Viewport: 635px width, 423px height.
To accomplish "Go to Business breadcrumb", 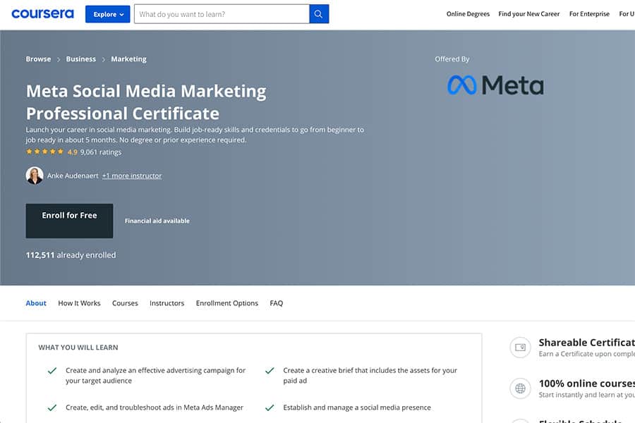I will pyautogui.click(x=81, y=59).
